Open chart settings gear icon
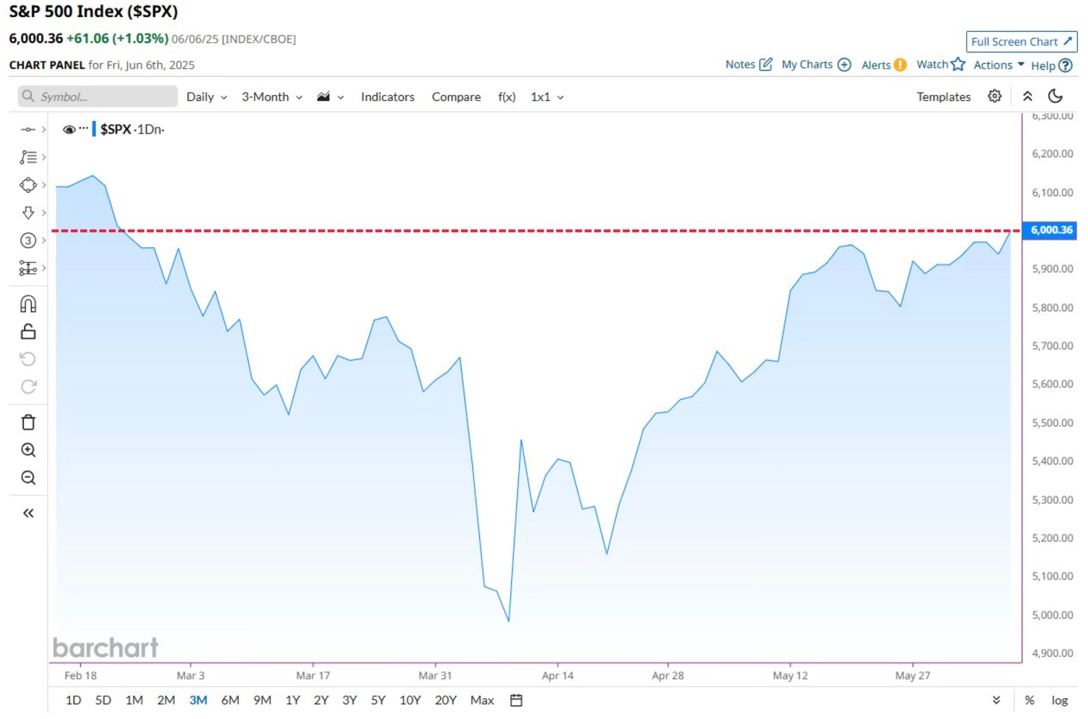 point(994,96)
